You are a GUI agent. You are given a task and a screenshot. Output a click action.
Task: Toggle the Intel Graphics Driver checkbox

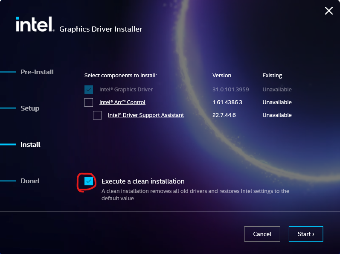pos(89,90)
